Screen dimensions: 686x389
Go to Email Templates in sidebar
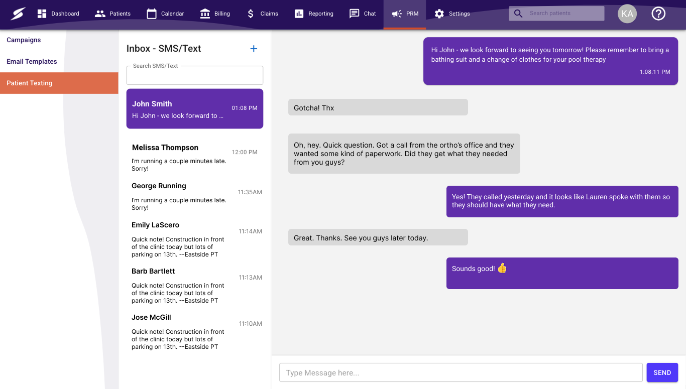pyautogui.click(x=32, y=62)
